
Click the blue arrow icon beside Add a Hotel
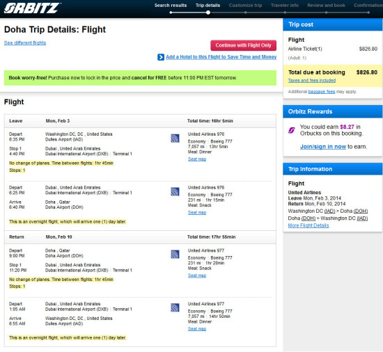[x=161, y=57]
